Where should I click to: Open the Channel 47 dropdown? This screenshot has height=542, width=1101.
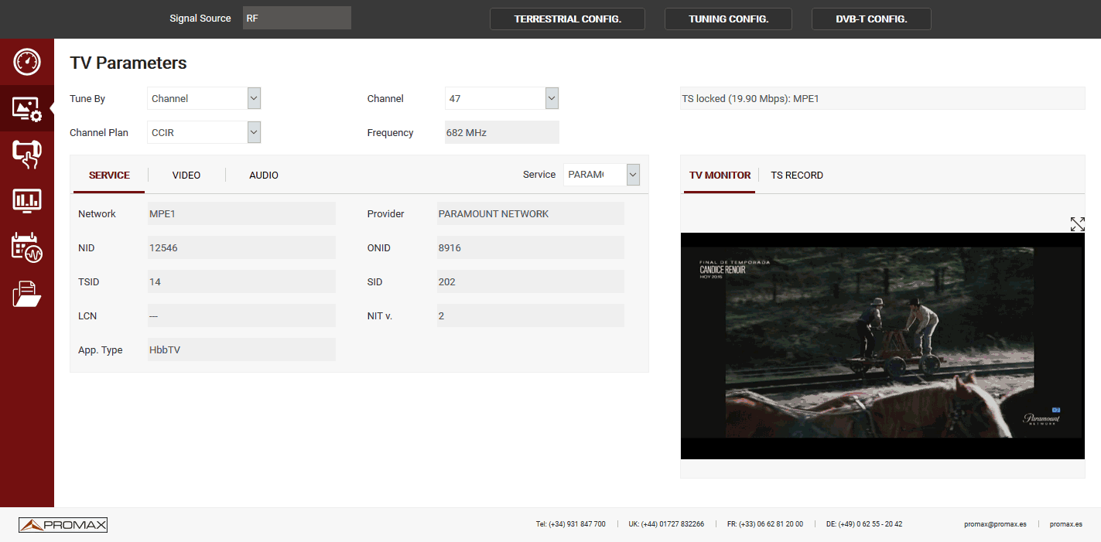point(501,98)
